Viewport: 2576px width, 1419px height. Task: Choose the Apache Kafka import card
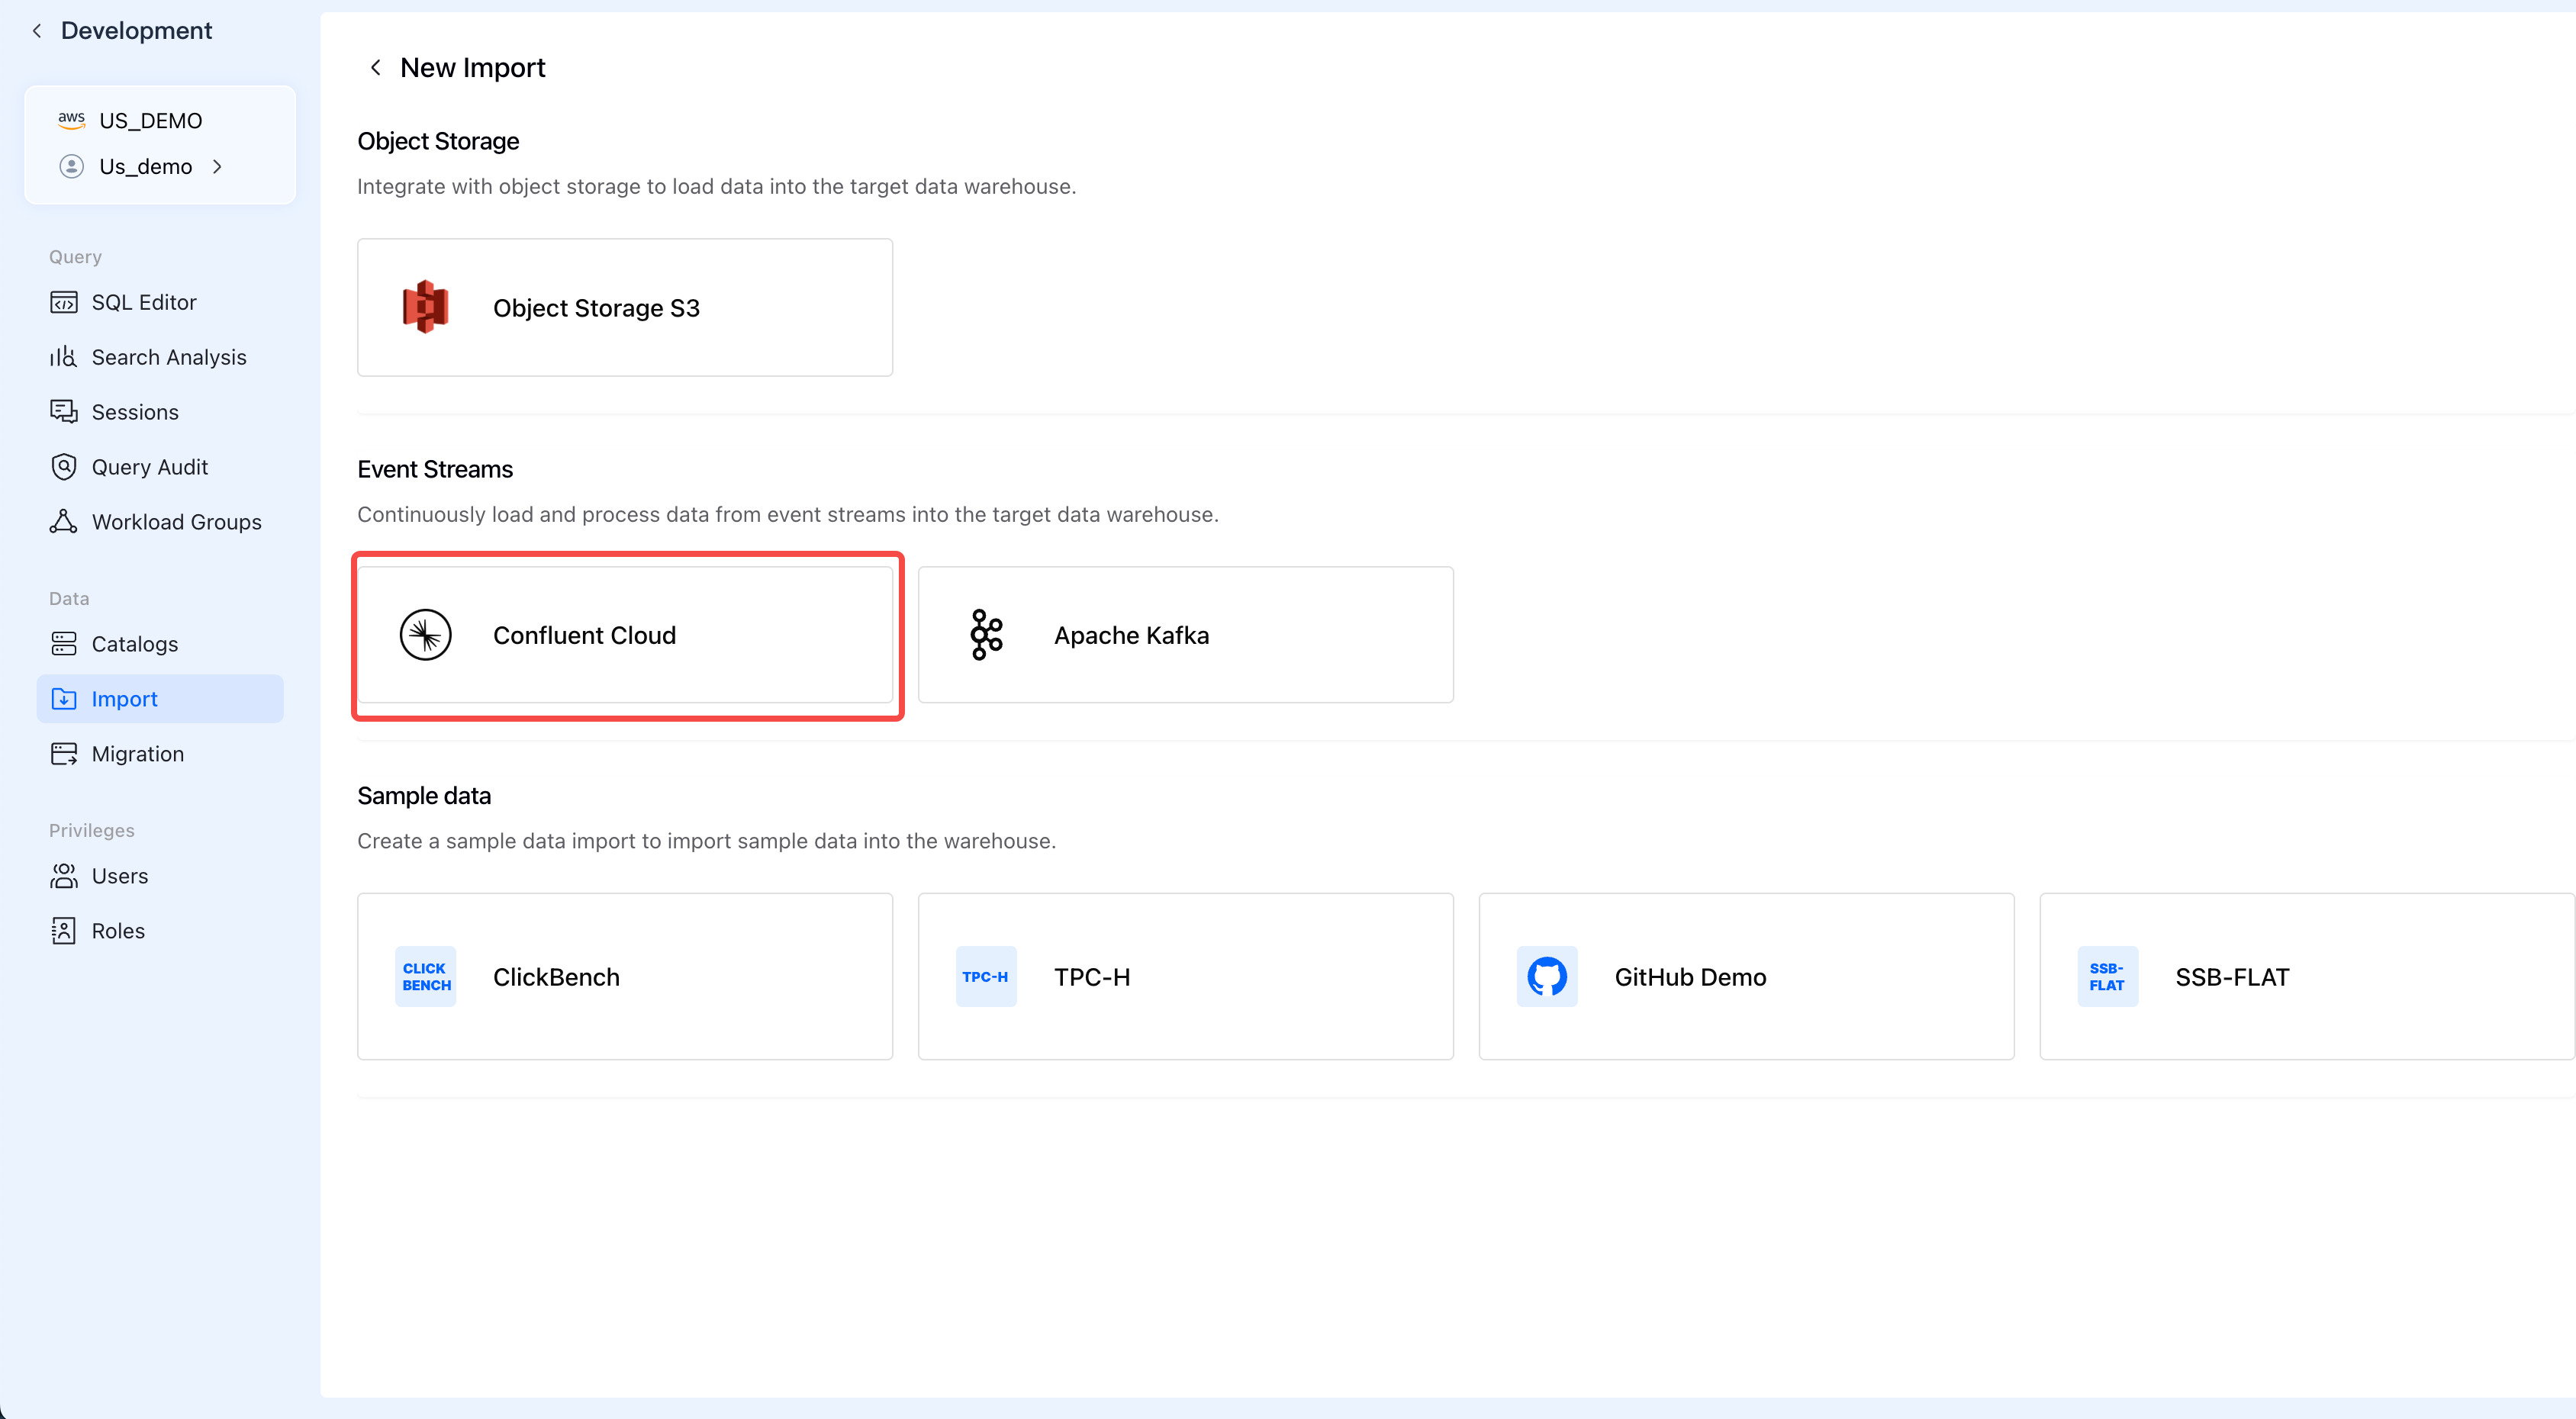point(1185,635)
